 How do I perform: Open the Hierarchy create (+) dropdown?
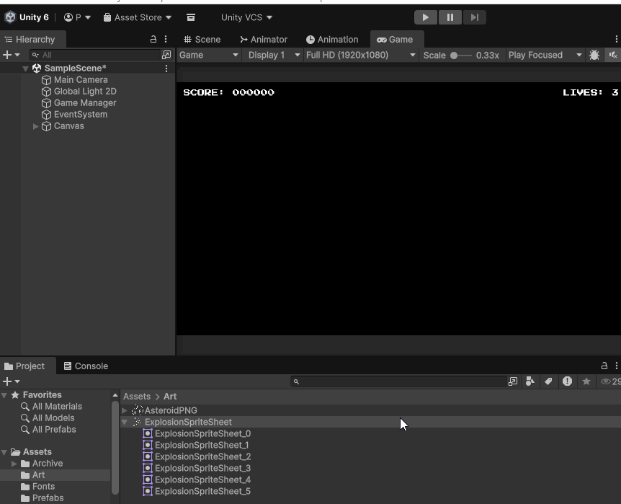(x=11, y=55)
